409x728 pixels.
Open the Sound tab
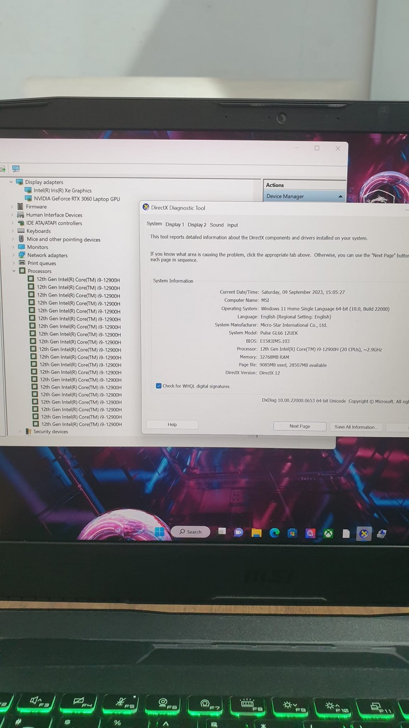(217, 225)
